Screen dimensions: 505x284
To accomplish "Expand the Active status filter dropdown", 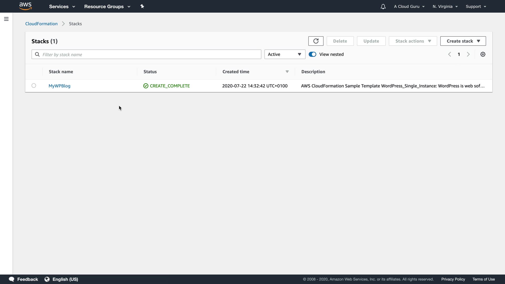I will pos(285,54).
